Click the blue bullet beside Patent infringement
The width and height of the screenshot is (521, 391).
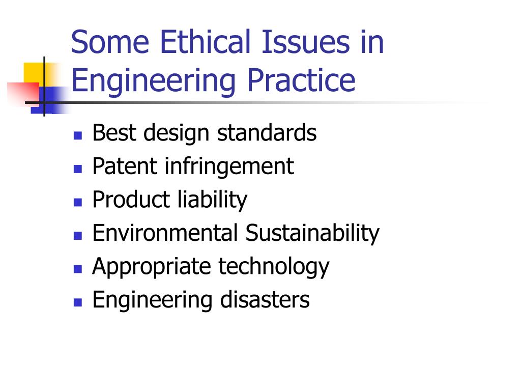point(78,169)
